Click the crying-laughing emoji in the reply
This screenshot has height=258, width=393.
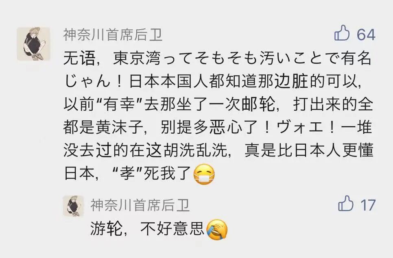pos(217,230)
